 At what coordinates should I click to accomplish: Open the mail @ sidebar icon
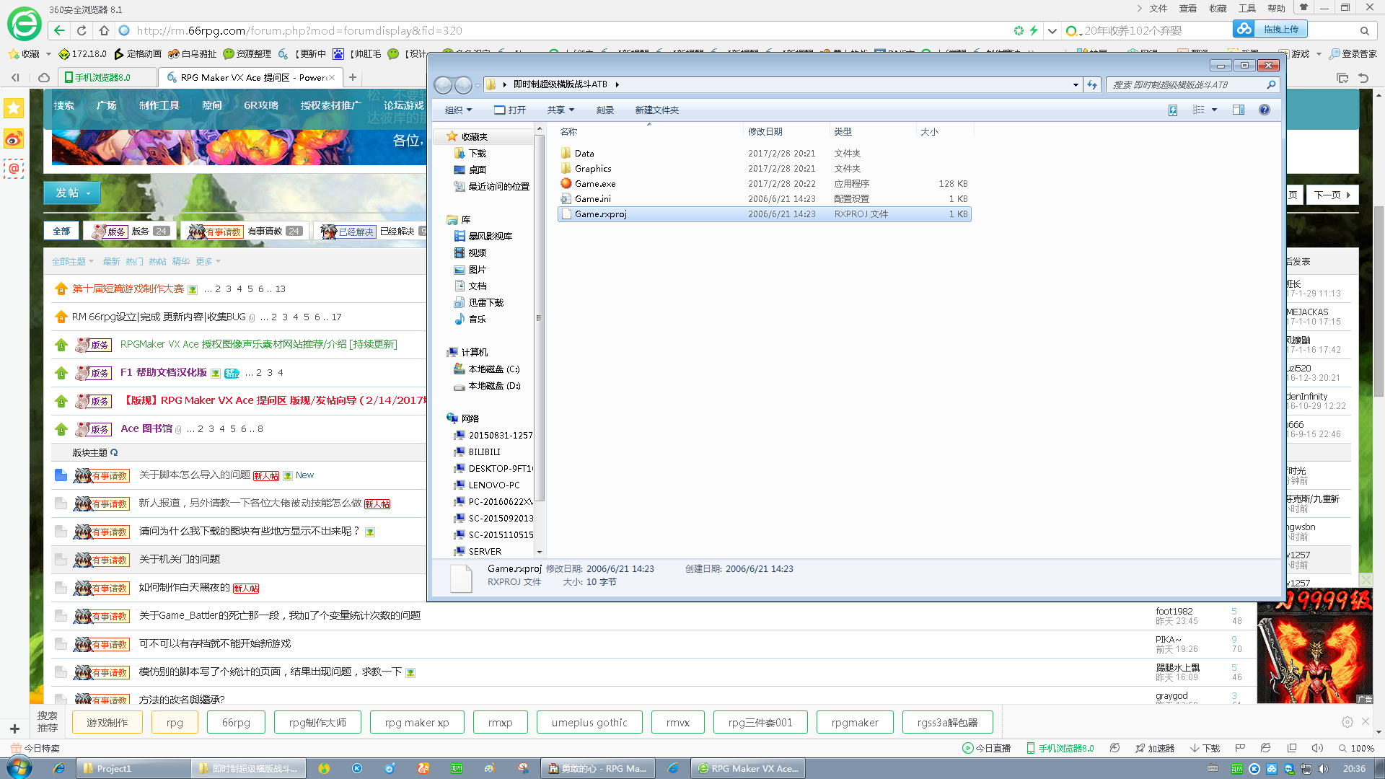click(x=14, y=169)
